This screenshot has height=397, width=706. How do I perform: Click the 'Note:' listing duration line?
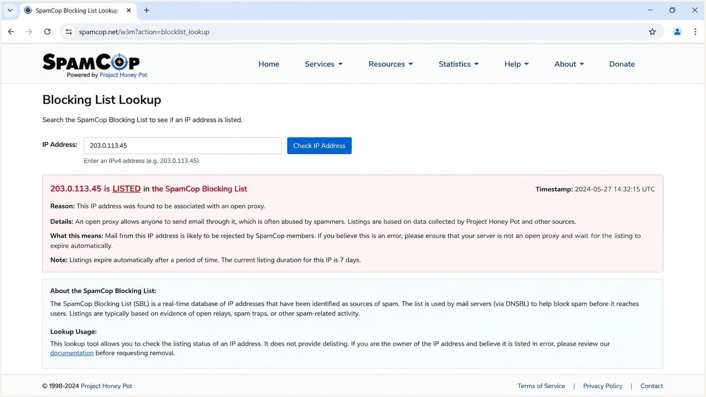[205, 260]
